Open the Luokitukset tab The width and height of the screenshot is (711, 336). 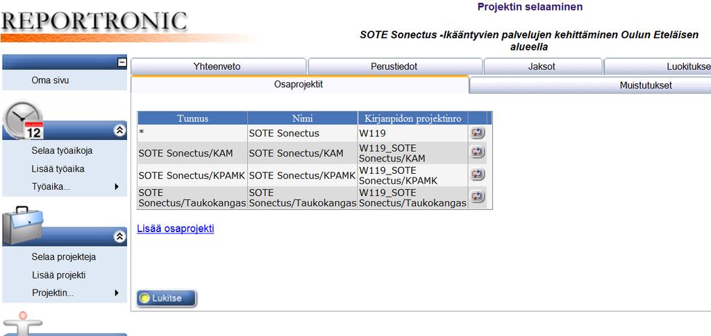[x=658, y=67]
